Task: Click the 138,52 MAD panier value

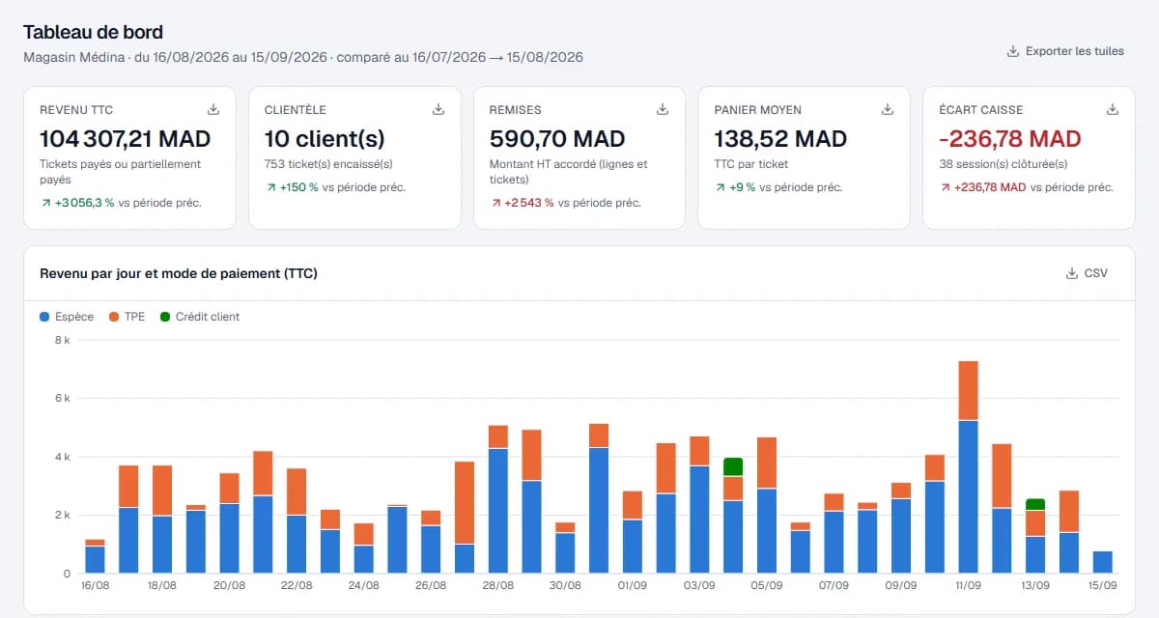Action: pyautogui.click(x=780, y=139)
